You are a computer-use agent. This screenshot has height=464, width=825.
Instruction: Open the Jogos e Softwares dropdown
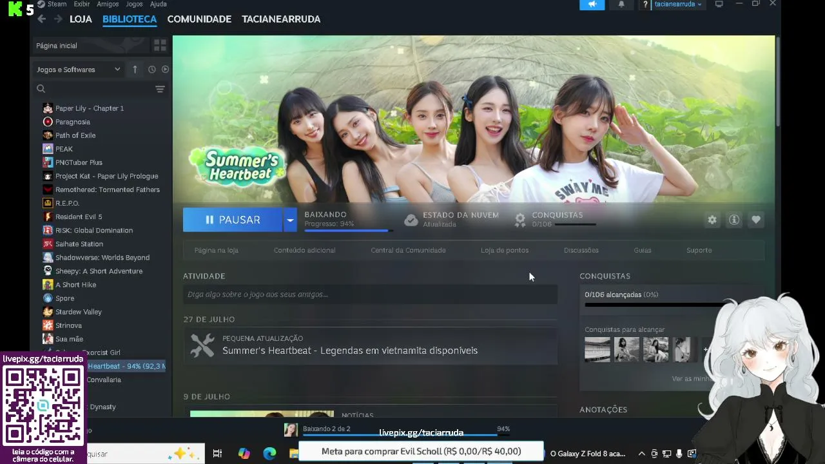tap(78, 70)
